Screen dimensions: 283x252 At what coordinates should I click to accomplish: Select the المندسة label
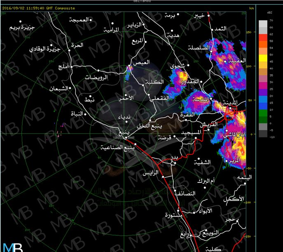(200, 99)
